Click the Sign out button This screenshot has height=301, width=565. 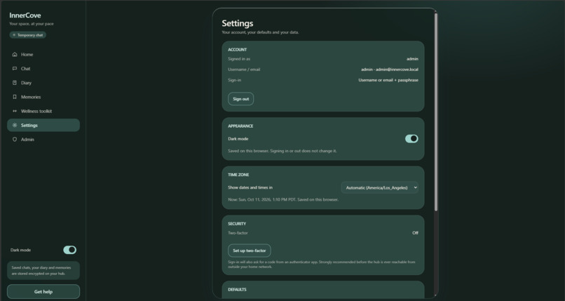(x=240, y=99)
